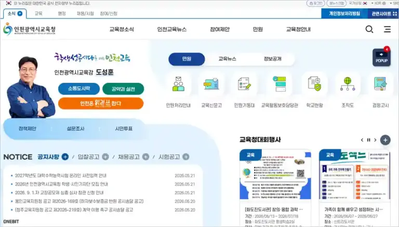The width and height of the screenshot is (399, 227).
Task: Open the 참여제안 main menu
Action: coord(220,29)
